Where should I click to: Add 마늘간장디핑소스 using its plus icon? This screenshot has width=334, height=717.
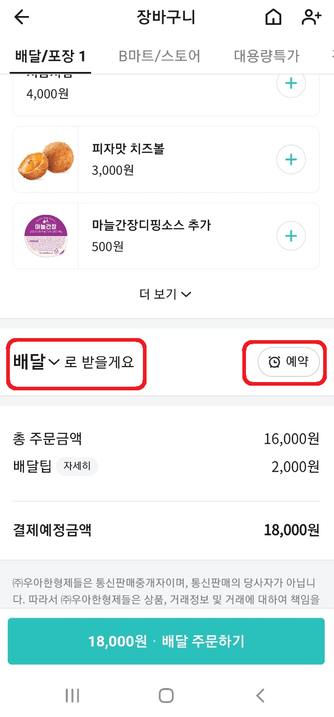pyautogui.click(x=291, y=236)
